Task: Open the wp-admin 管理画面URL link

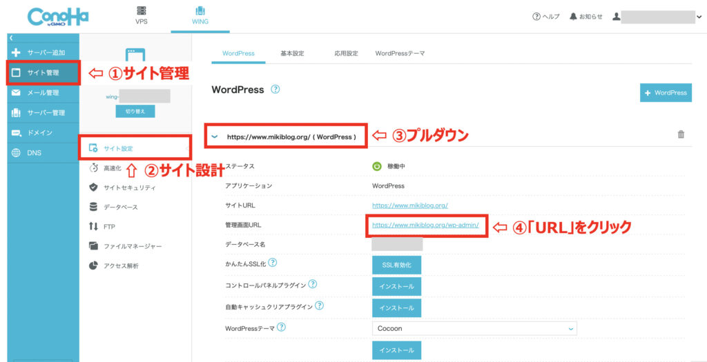Action: [x=425, y=225]
